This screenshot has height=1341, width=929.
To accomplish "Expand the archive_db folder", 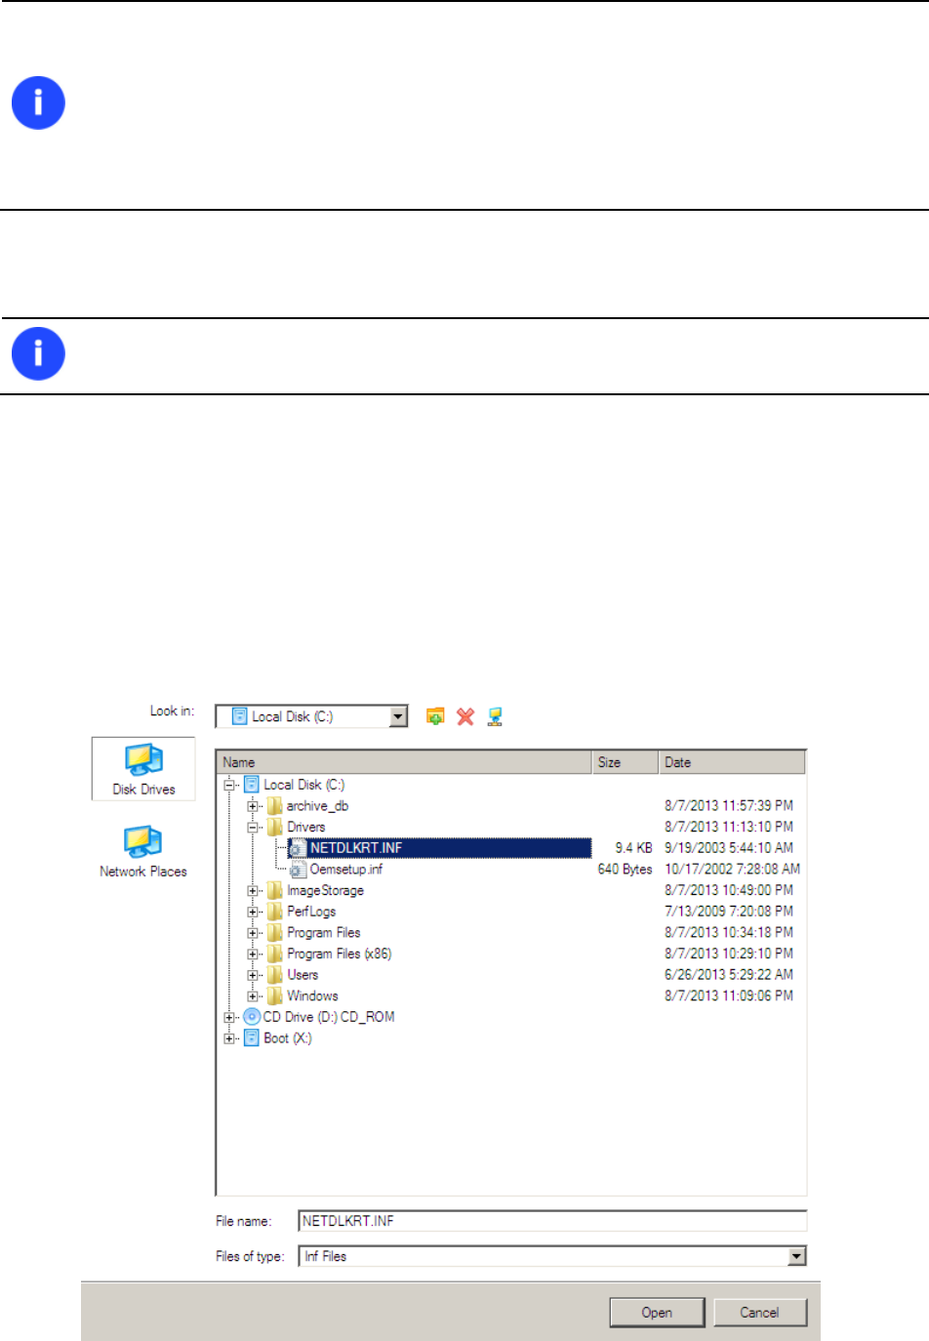I will coord(253,806).
